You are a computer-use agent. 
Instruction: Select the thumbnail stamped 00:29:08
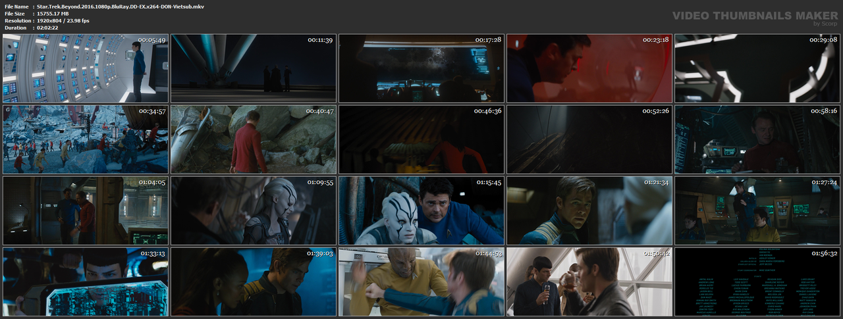(x=757, y=68)
